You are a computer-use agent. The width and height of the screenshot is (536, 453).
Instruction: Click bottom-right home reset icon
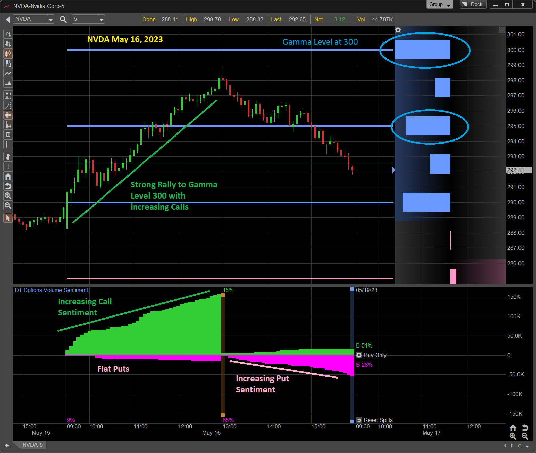click(x=513, y=428)
